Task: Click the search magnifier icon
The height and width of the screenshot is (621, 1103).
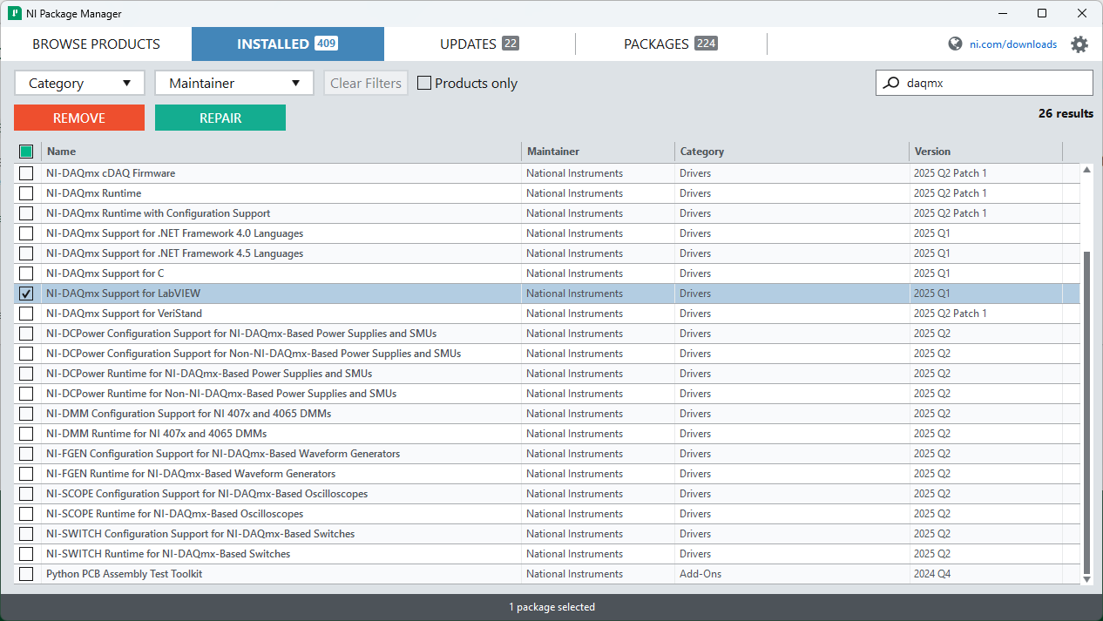Action: [x=890, y=82]
